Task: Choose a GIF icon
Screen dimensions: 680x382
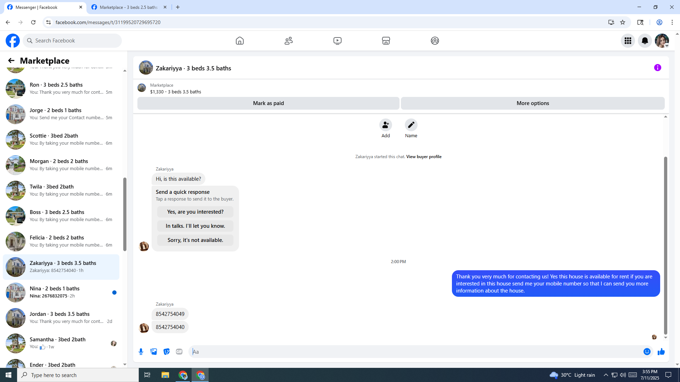Action: point(179,352)
